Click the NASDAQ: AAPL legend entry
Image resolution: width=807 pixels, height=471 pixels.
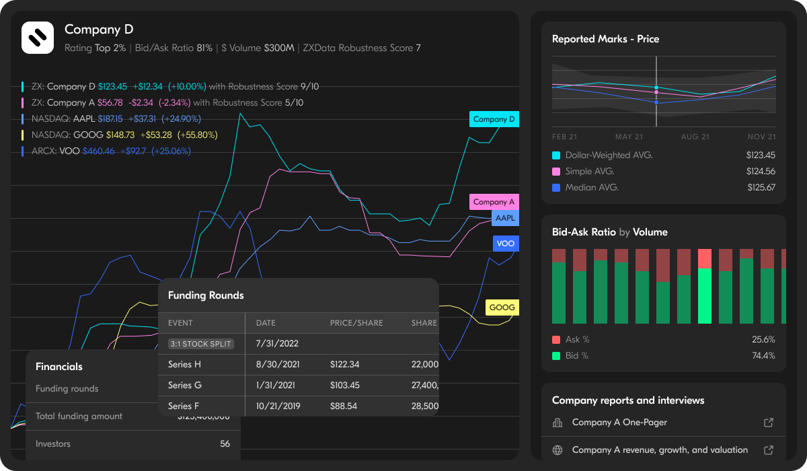pyautogui.click(x=112, y=119)
